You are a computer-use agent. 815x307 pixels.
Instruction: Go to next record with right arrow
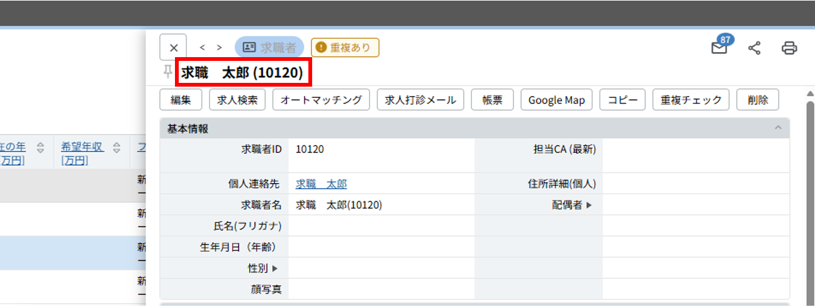(x=219, y=48)
